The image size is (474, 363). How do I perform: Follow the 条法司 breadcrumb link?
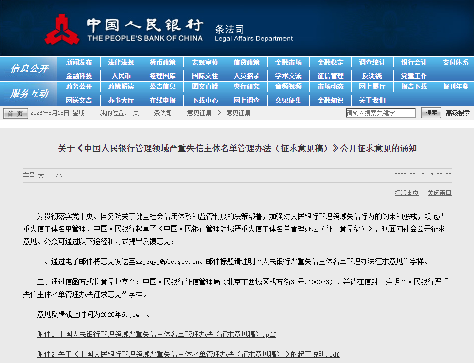click(163, 113)
